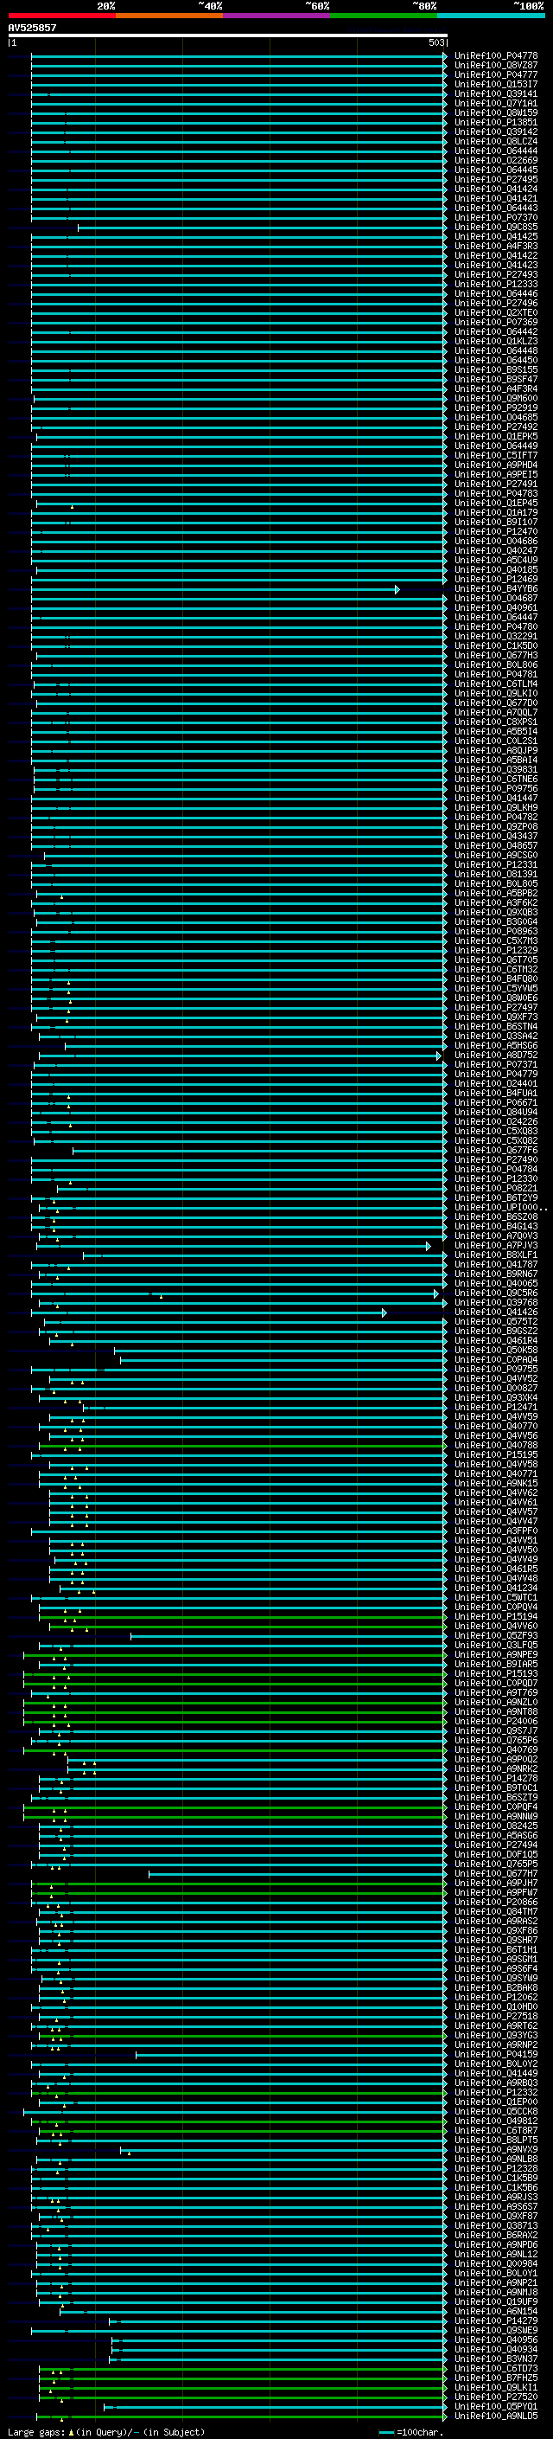Click subject name UniRef100_Q9C8S5
The width and height of the screenshot is (553, 2439).
click(496, 228)
